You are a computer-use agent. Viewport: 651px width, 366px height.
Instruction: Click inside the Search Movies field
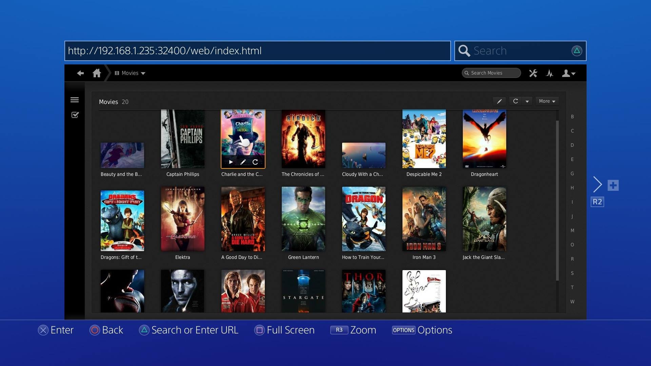point(491,73)
